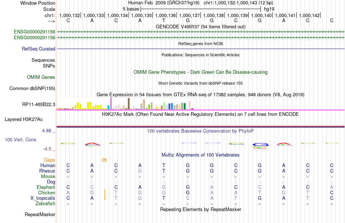Click Repeating Elements by RepeatMasker title

click(x=200, y=209)
